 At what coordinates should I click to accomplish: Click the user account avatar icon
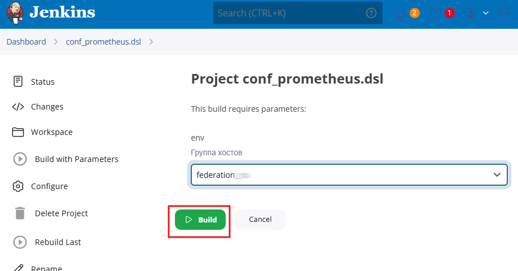coord(471,13)
